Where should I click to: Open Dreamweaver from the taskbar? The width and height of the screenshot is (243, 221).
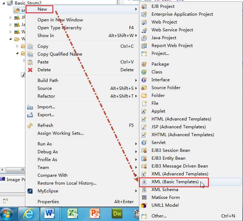pos(117,214)
